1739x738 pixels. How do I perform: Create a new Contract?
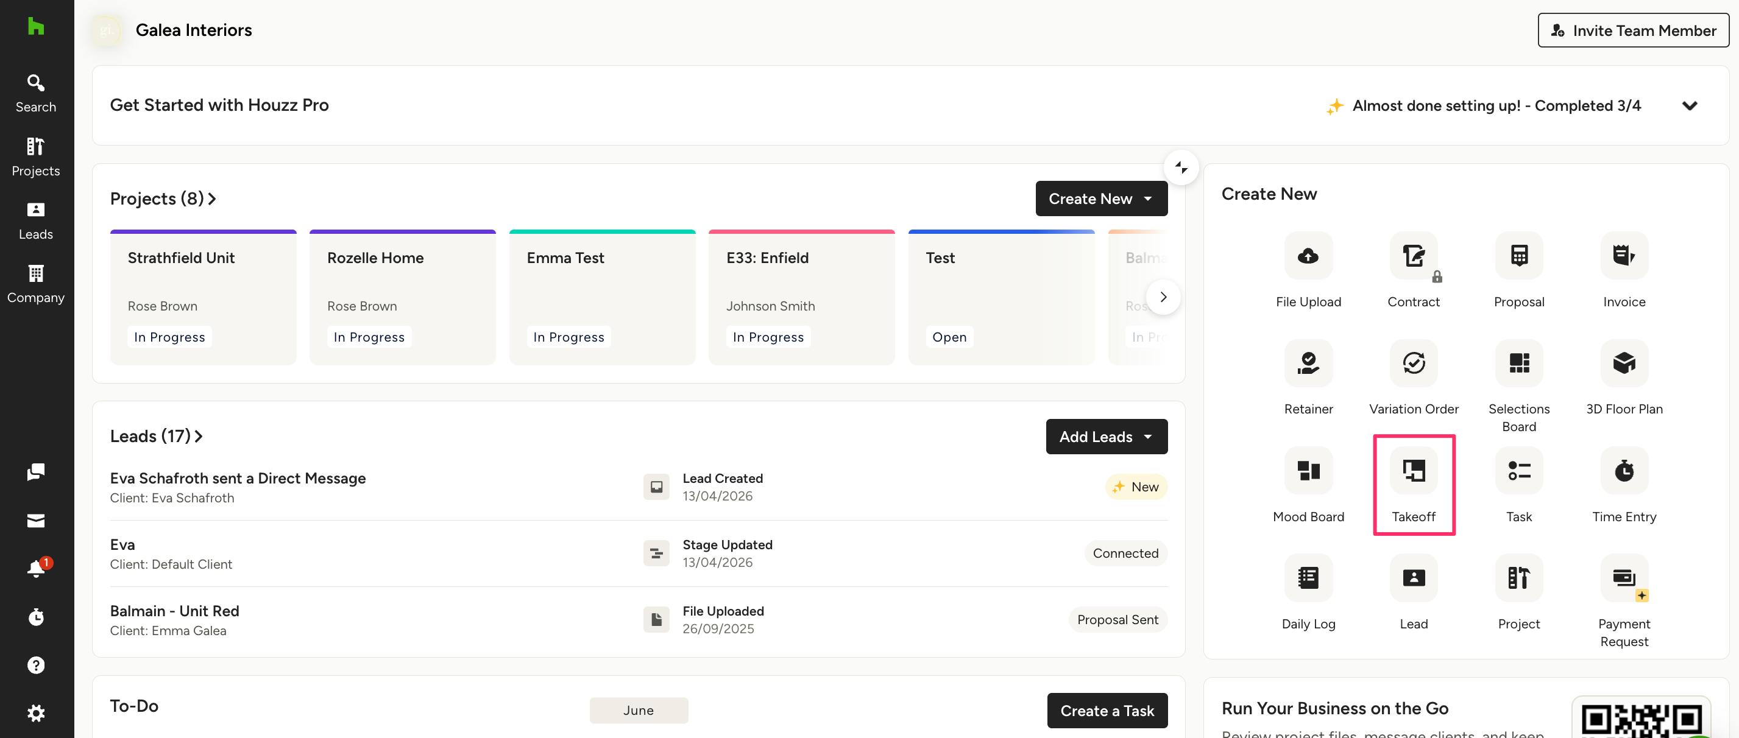[1414, 270]
